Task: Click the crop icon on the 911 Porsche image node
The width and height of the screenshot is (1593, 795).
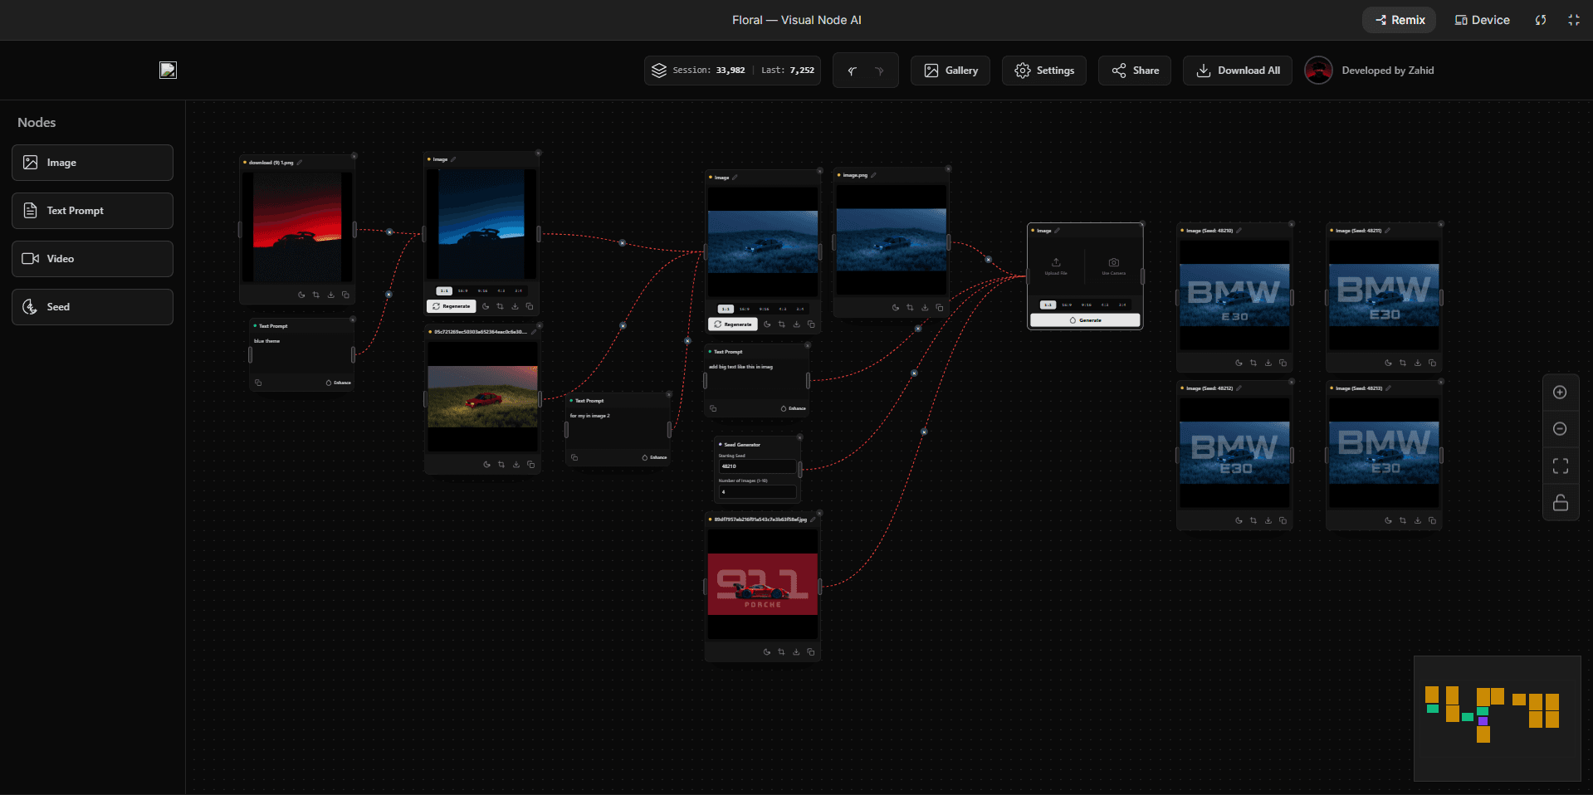Action: 781,651
